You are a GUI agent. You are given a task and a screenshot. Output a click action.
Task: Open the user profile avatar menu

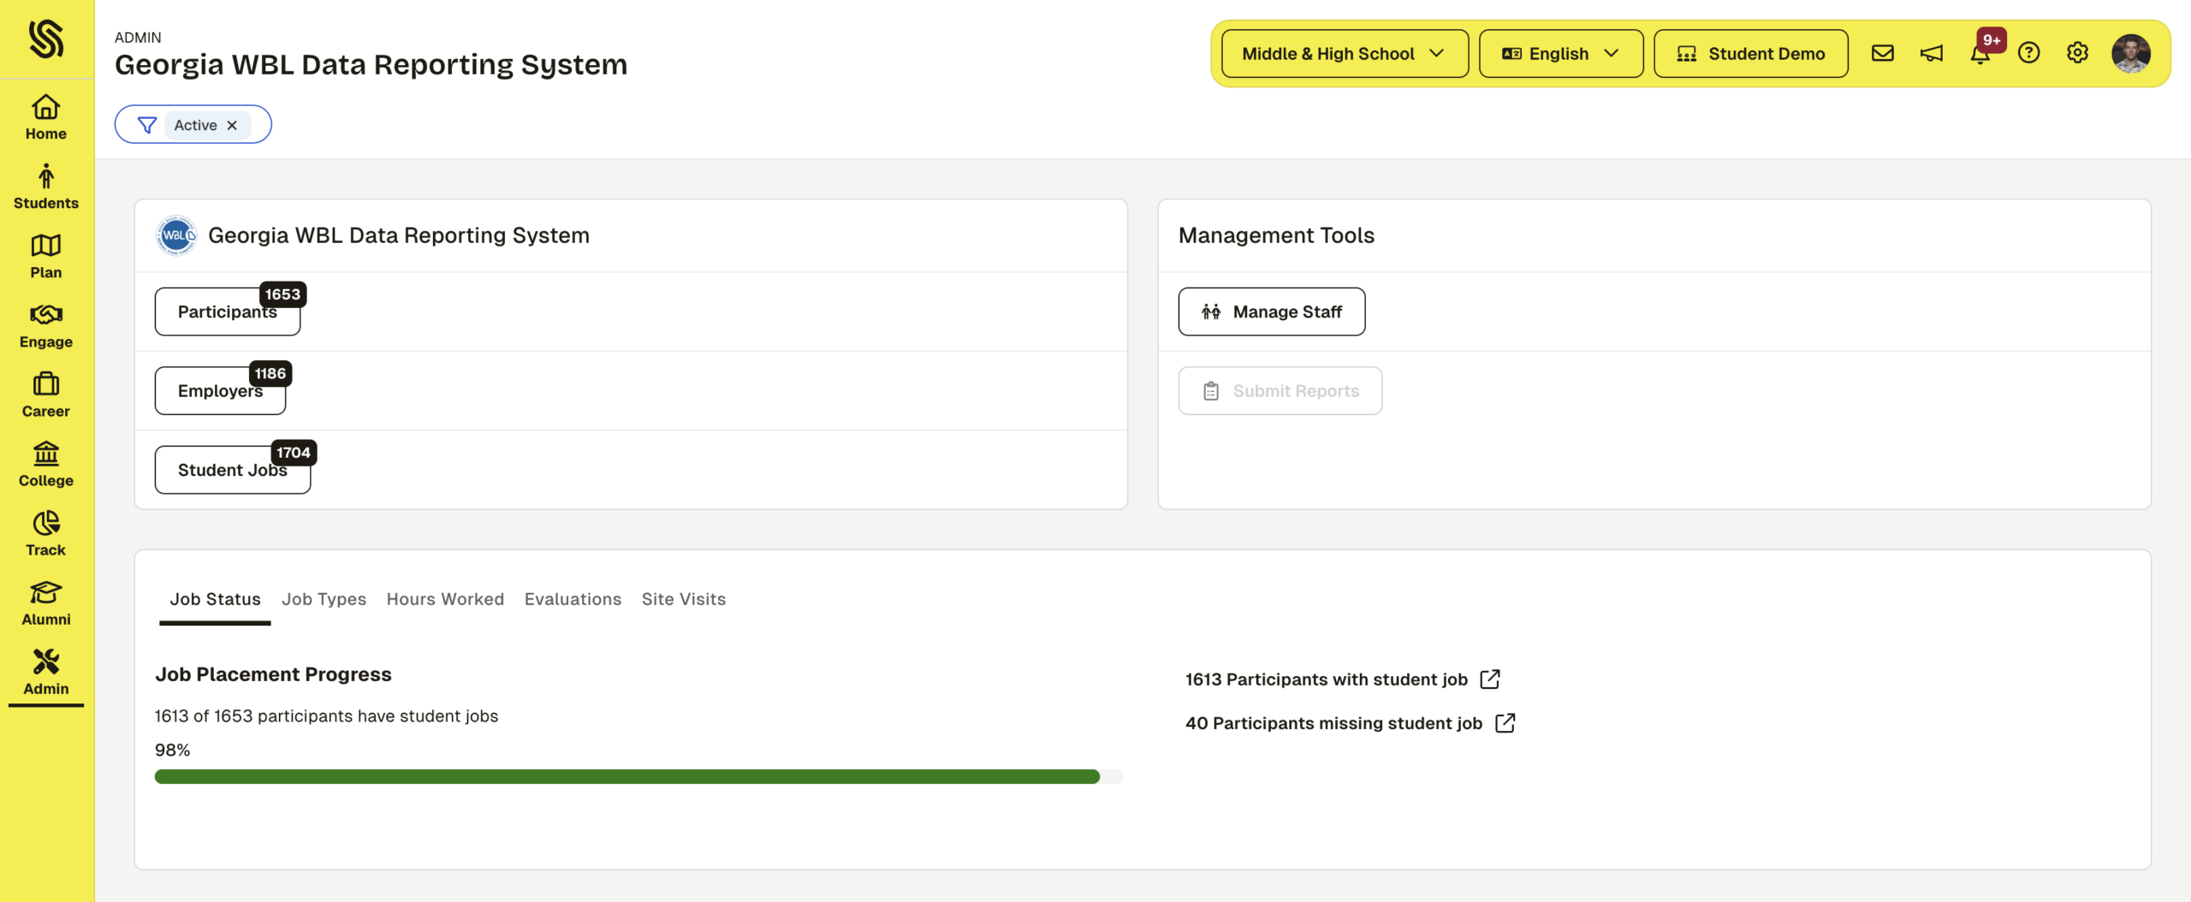click(2130, 53)
